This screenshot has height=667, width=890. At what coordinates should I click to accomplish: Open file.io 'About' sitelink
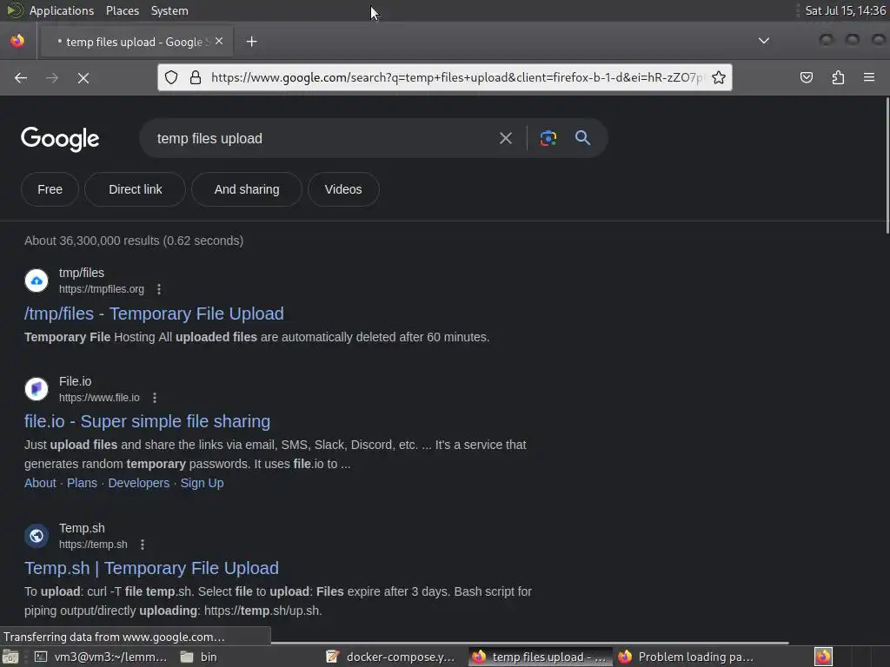click(x=40, y=483)
